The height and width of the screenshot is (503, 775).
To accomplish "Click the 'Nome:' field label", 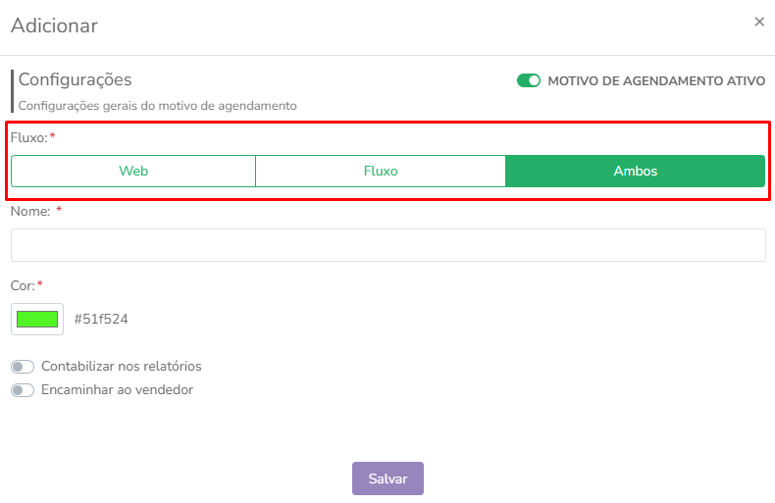I will 30,212.
